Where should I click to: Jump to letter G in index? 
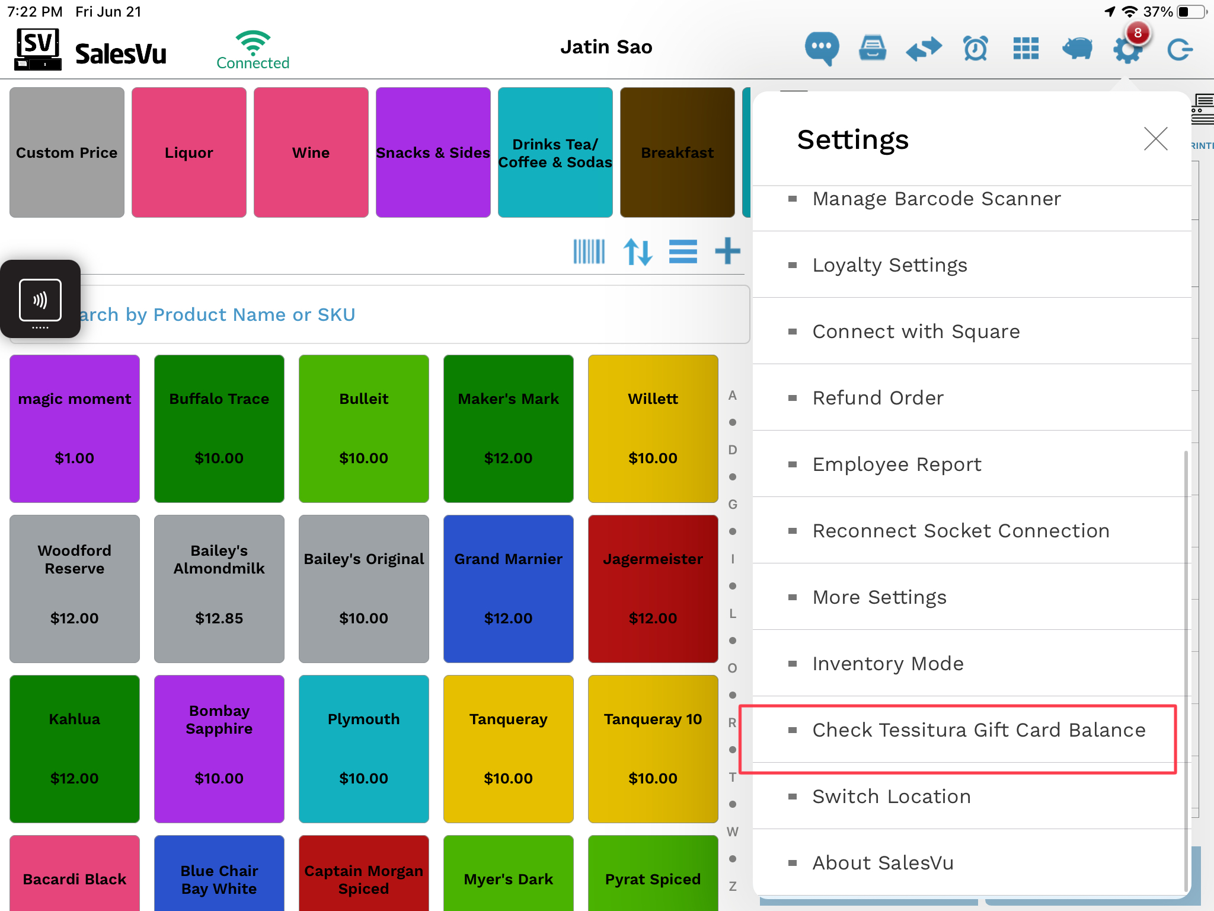tap(733, 505)
